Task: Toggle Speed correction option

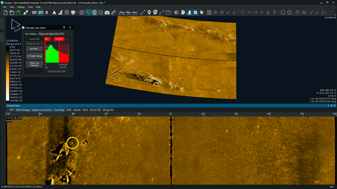Action: (x=42, y=110)
